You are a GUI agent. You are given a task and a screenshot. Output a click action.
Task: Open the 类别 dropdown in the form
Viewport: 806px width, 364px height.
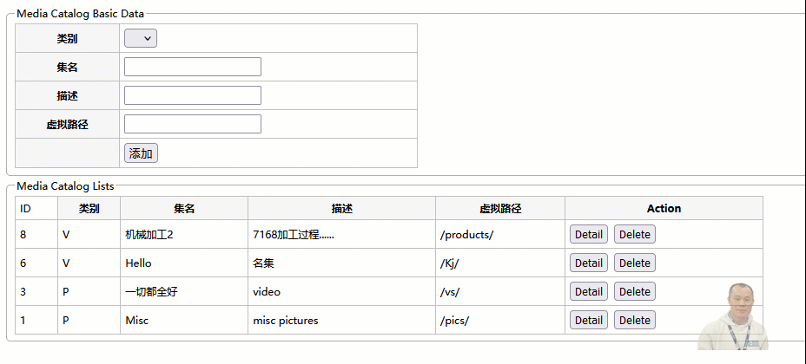pyautogui.click(x=141, y=38)
